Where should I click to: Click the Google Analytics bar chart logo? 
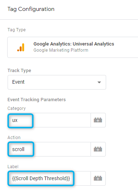coord(21,47)
